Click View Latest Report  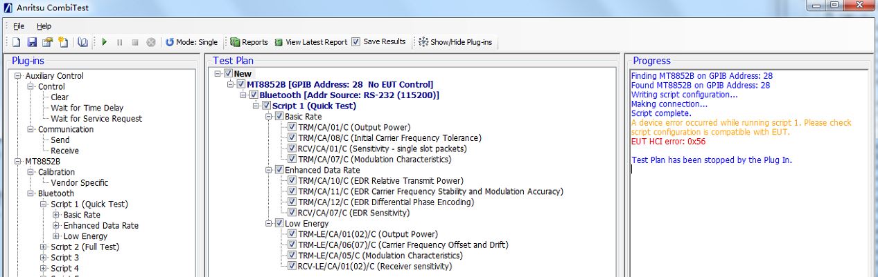click(x=310, y=42)
